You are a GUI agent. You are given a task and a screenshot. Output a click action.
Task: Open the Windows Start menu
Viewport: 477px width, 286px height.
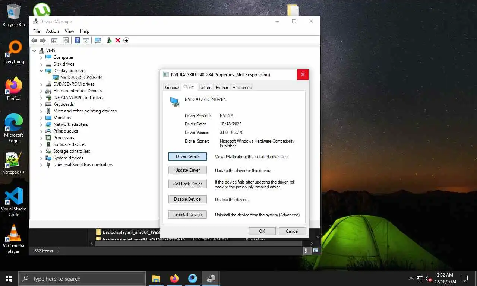pos(9,279)
